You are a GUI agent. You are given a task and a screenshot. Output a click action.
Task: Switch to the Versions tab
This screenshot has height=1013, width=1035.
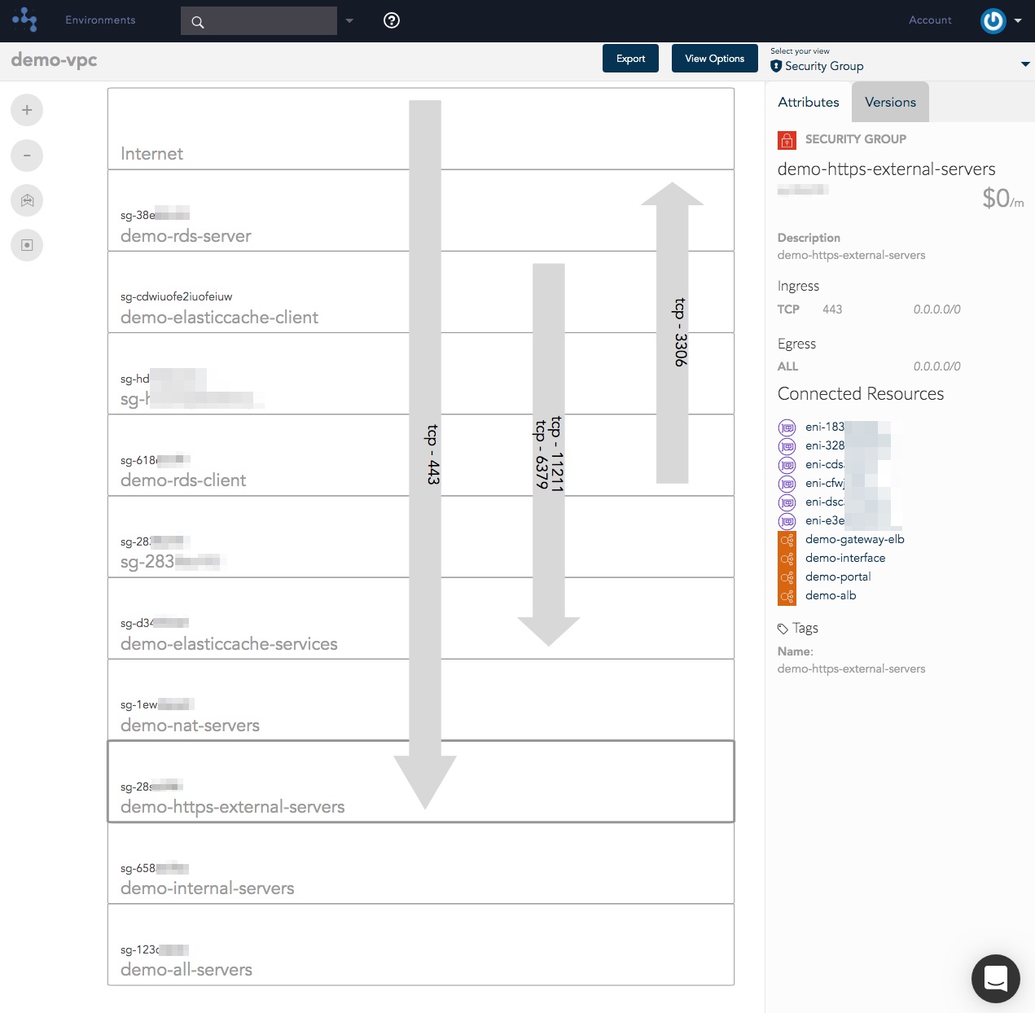tap(890, 103)
